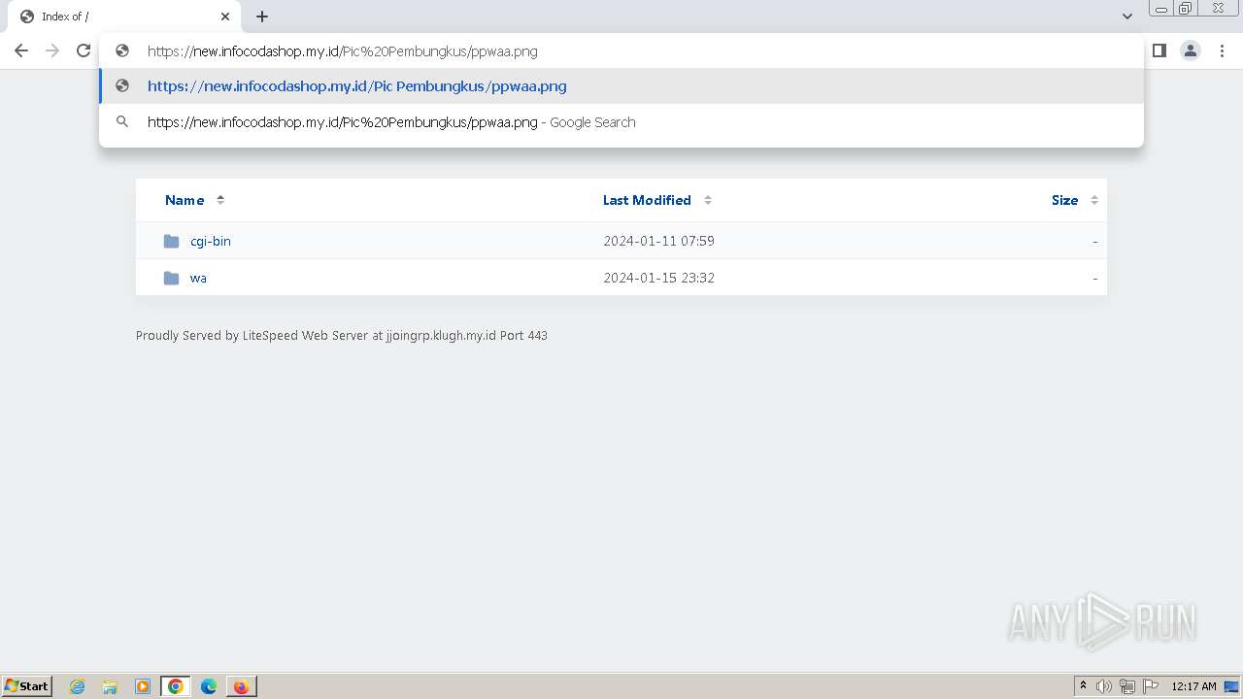Open the media player taskbar icon
Viewport: 1243px width, 699px height.
(x=143, y=686)
